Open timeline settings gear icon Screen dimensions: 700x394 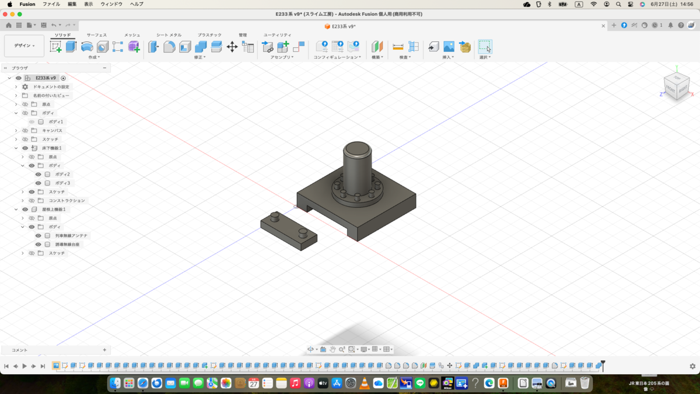click(x=692, y=366)
